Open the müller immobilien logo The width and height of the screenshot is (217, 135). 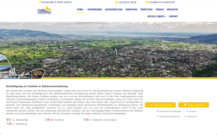(x=44, y=10)
